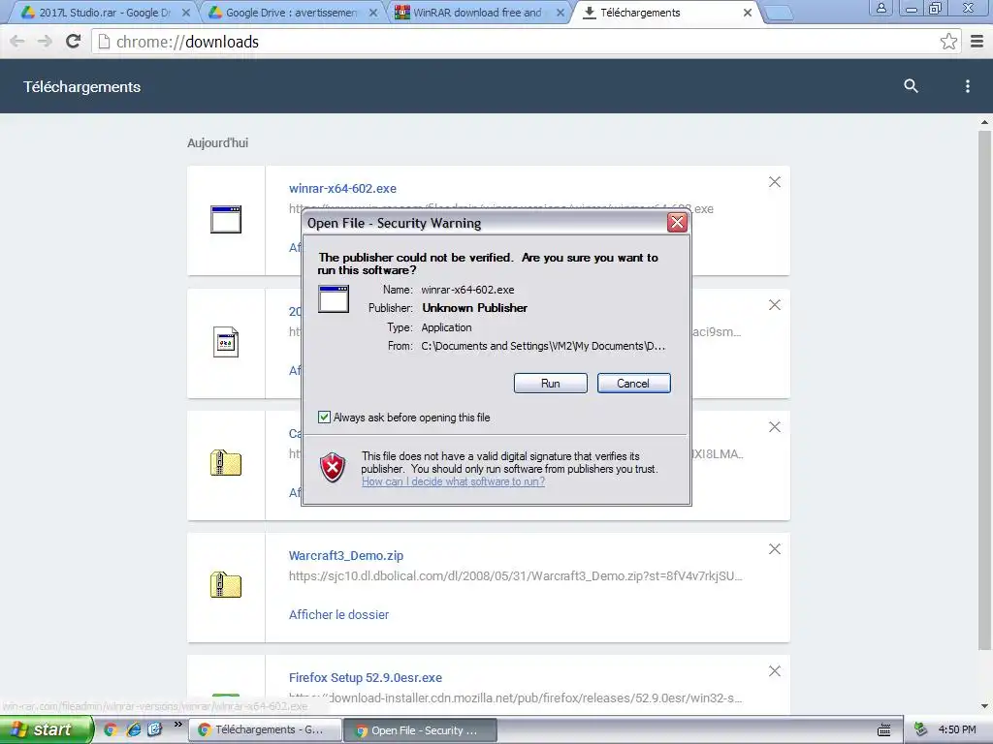Open the Warcraft3_Demo.zip download link
993x744 pixels.
(346, 555)
